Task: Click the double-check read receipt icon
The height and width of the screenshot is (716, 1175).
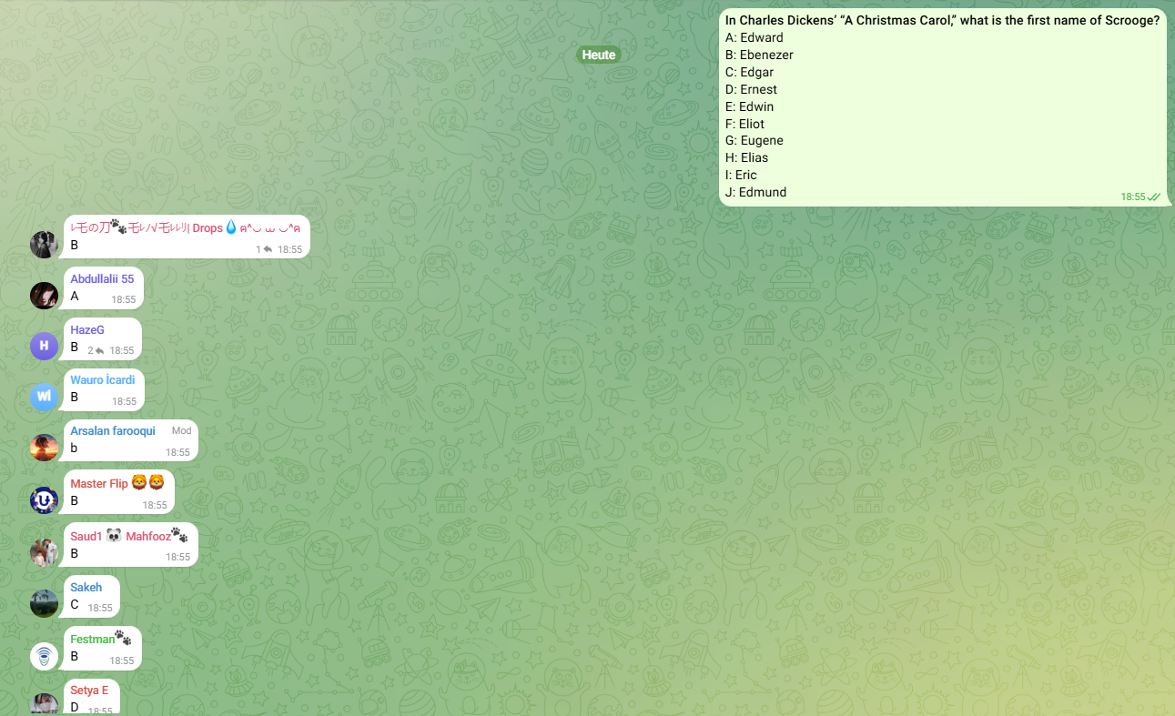Action: coord(1154,197)
